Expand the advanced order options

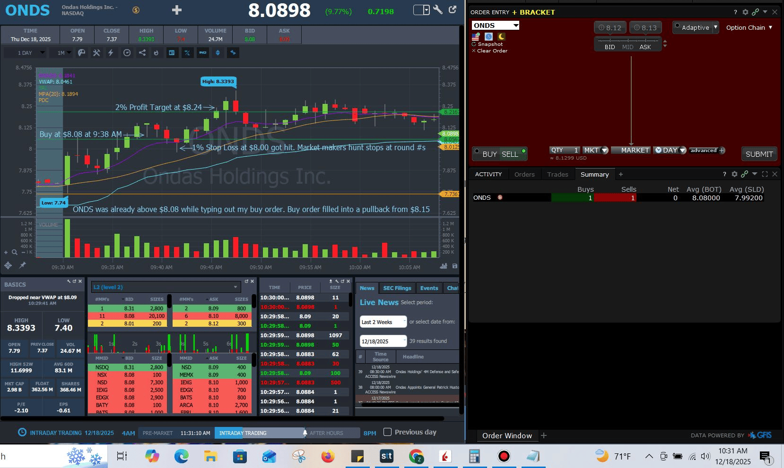pyautogui.click(x=706, y=151)
